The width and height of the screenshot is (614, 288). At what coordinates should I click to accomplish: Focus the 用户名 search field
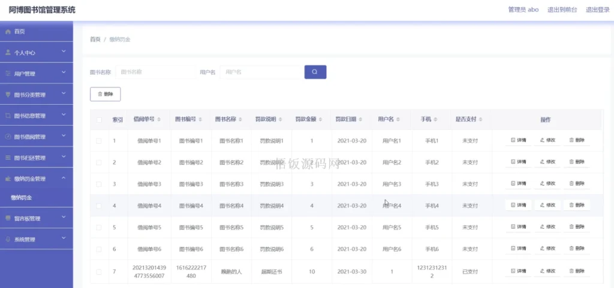(x=260, y=72)
